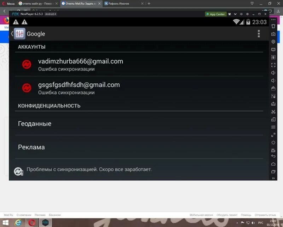Expand the NoxPlayer title bar dropdown arrow

tap(235, 14)
